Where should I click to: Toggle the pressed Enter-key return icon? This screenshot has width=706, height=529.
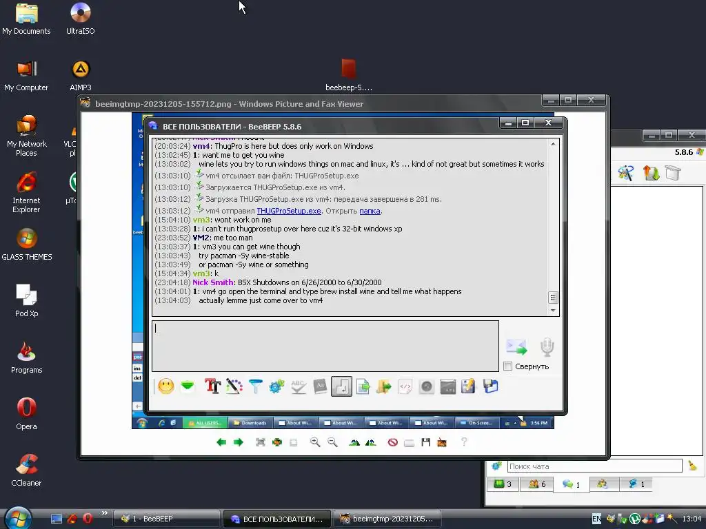[341, 386]
